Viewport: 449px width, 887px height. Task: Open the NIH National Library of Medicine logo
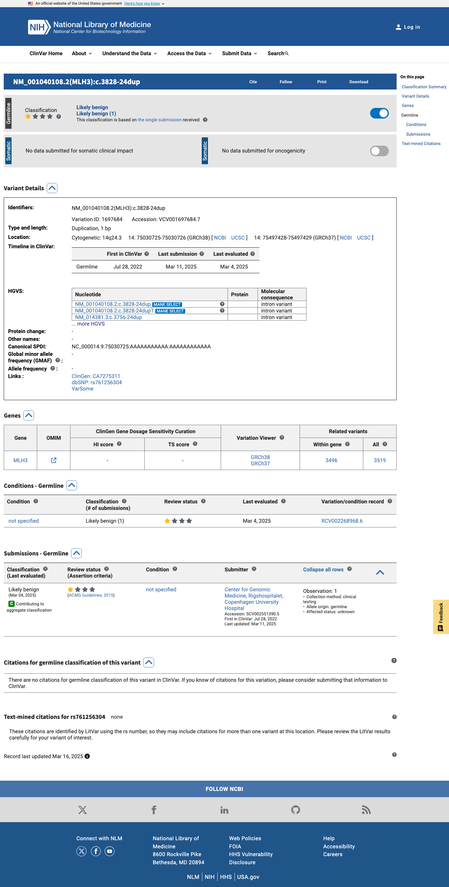tap(89, 27)
